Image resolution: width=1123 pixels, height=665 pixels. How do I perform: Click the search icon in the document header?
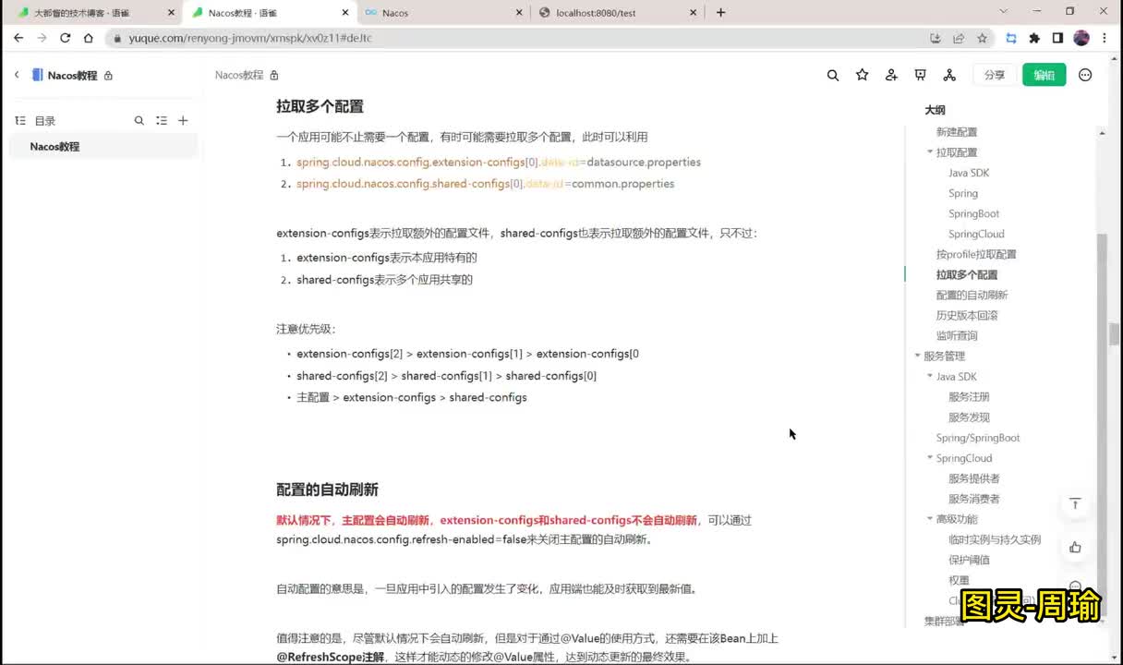833,76
